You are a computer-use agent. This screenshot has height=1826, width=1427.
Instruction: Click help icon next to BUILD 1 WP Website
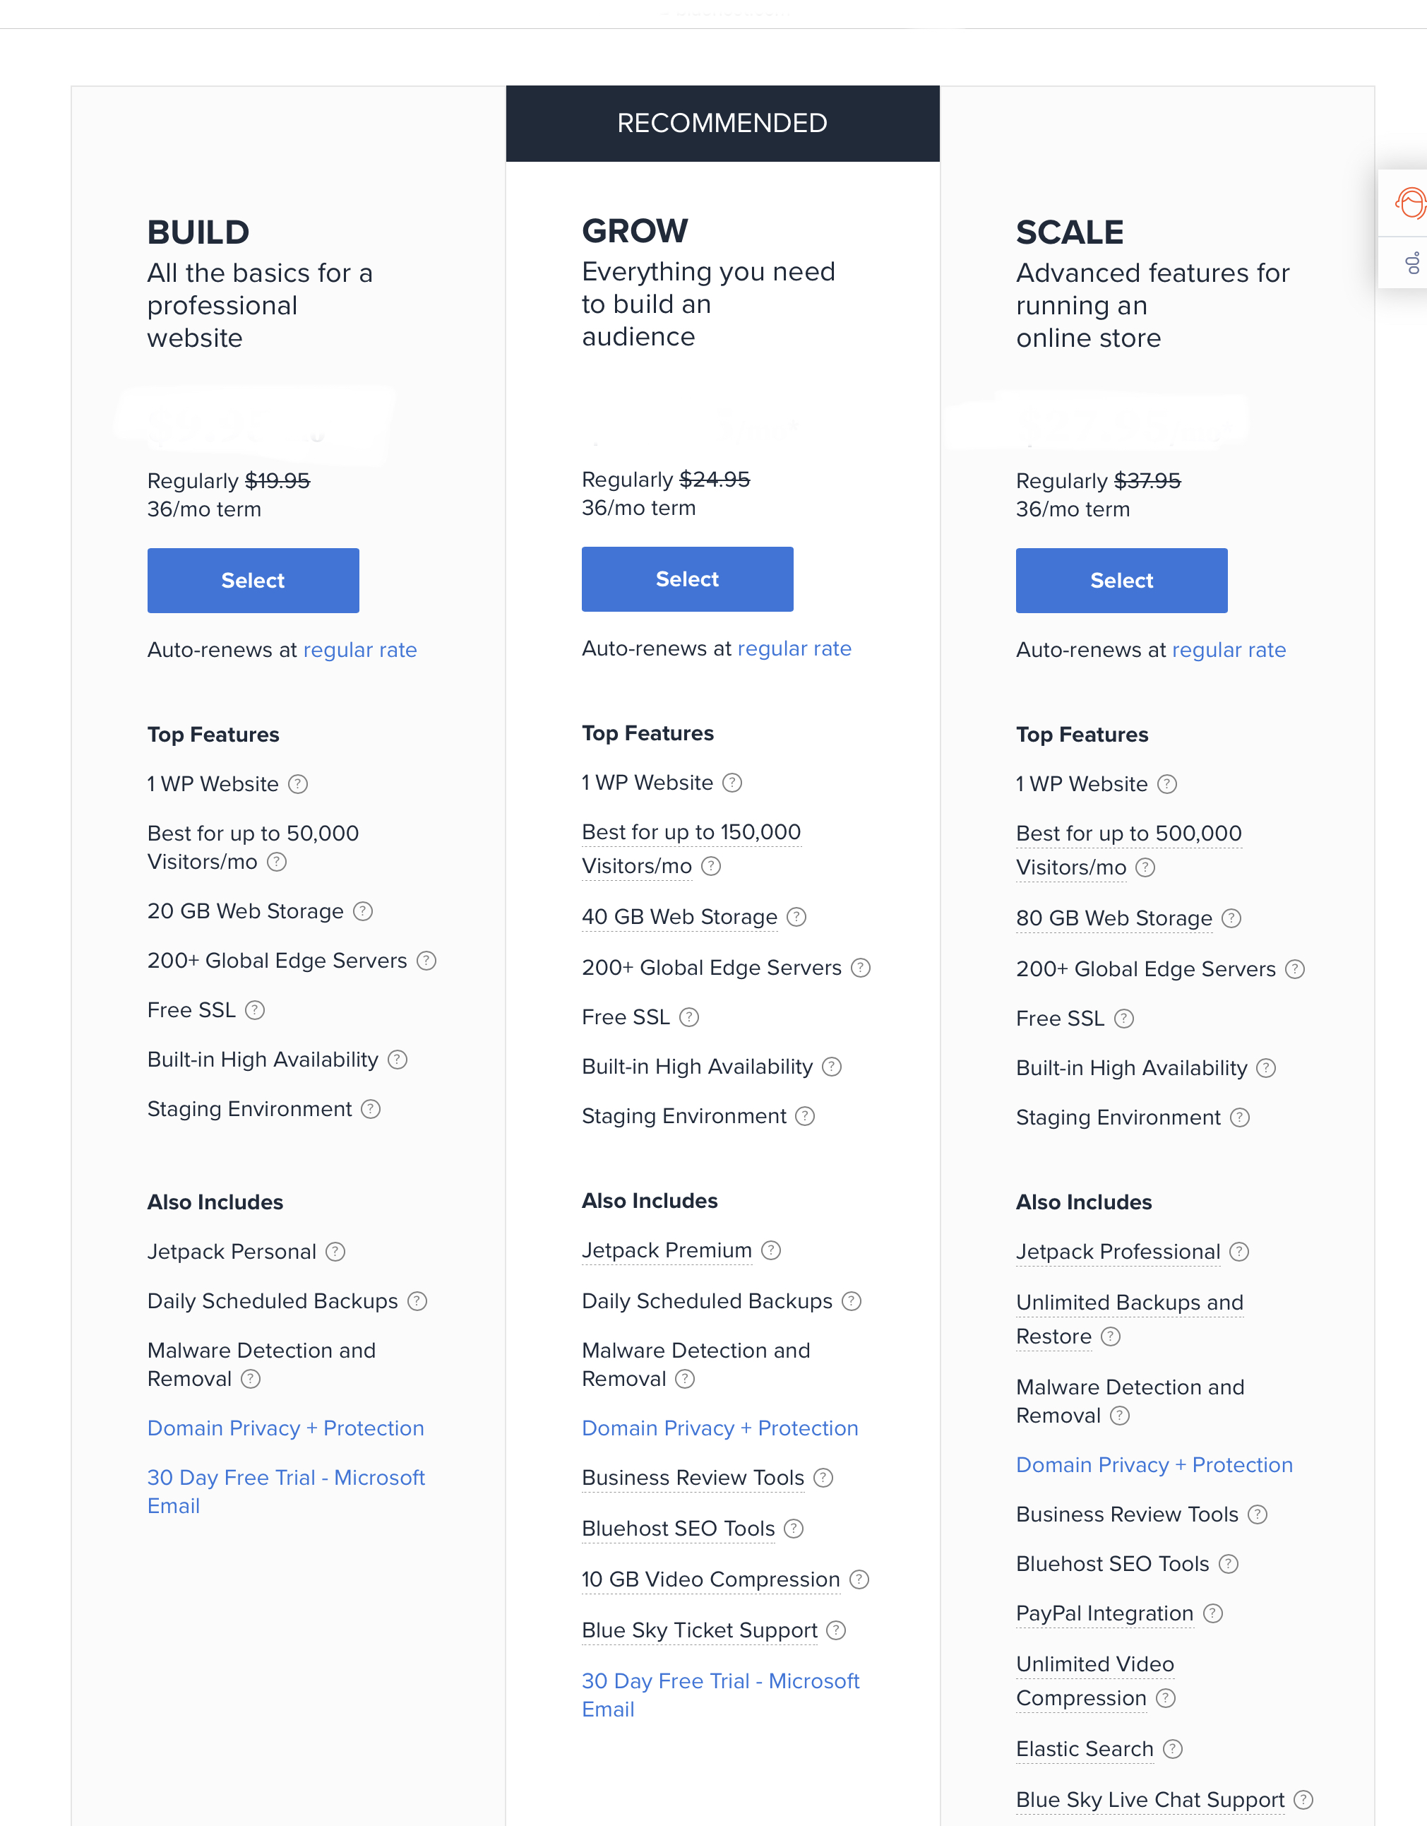tap(297, 784)
